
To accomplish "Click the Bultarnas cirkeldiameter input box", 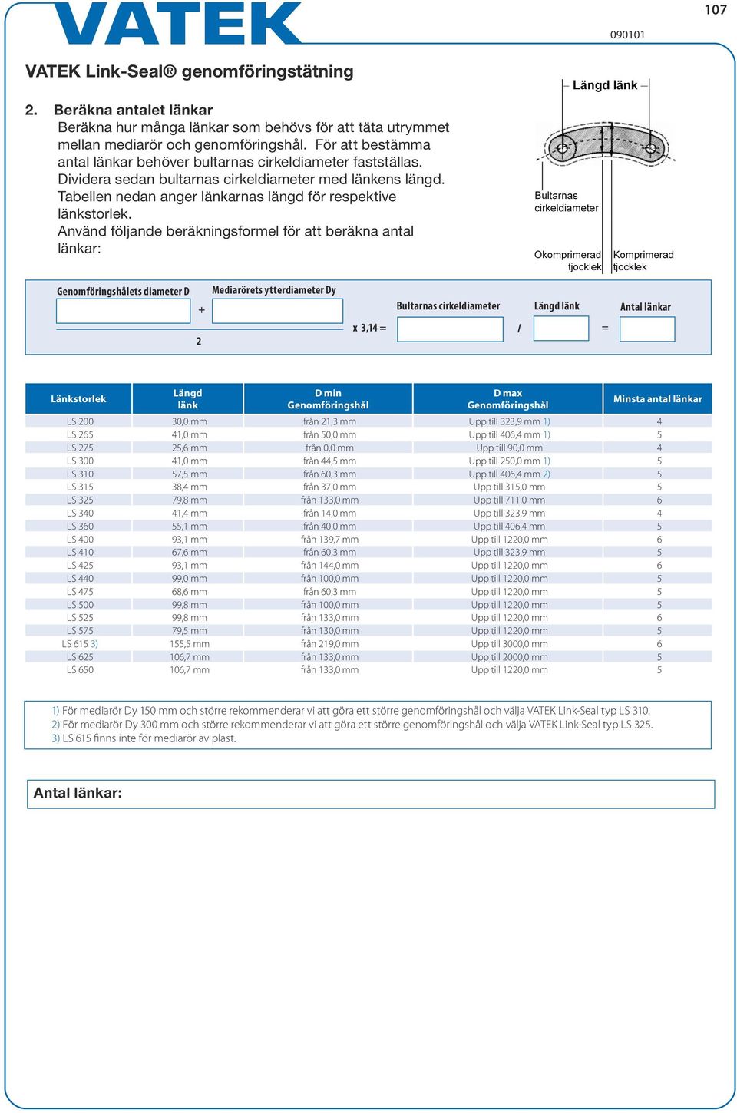I will tap(450, 329).
